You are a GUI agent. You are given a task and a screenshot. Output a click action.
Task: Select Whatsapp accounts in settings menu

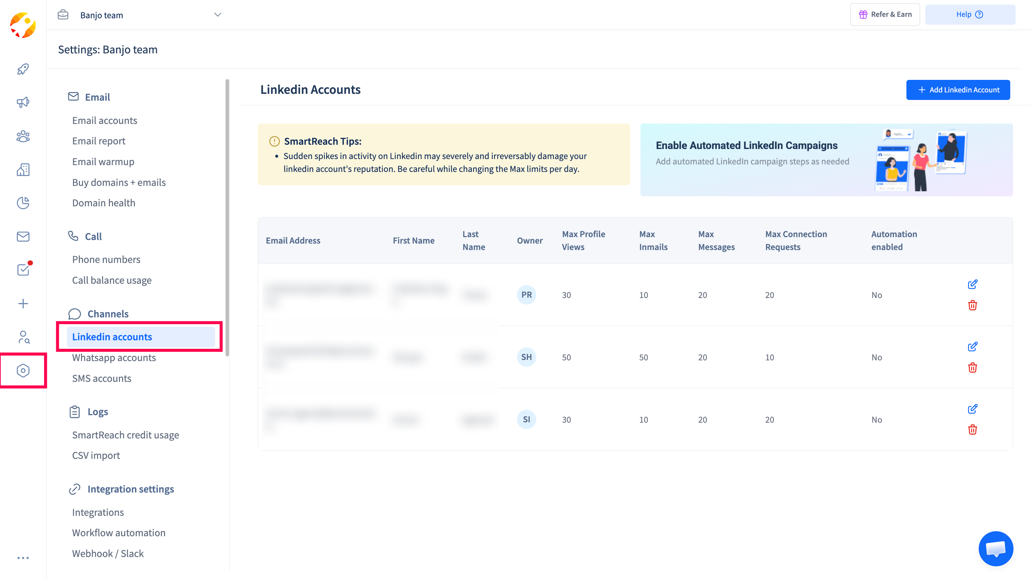click(x=114, y=357)
